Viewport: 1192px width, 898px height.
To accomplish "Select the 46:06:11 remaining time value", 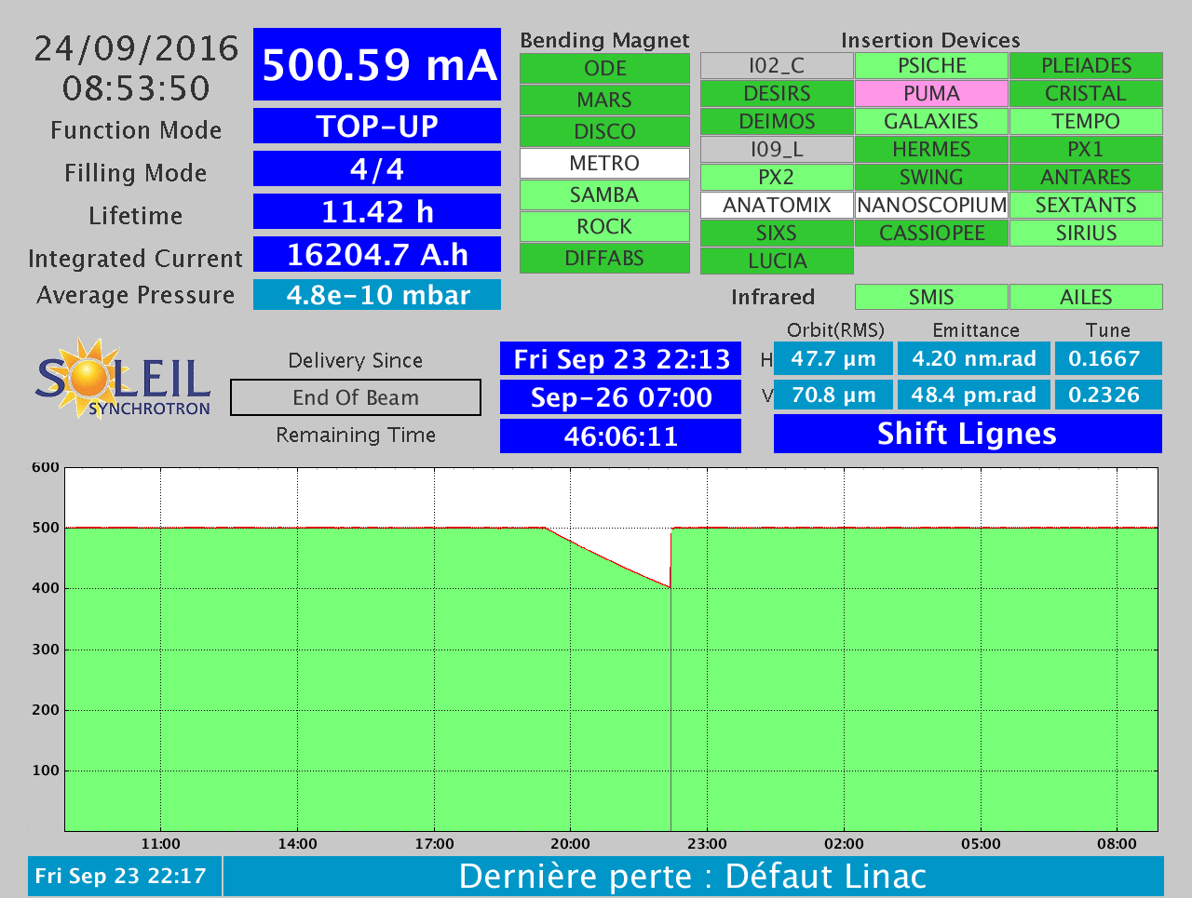I will (621, 436).
